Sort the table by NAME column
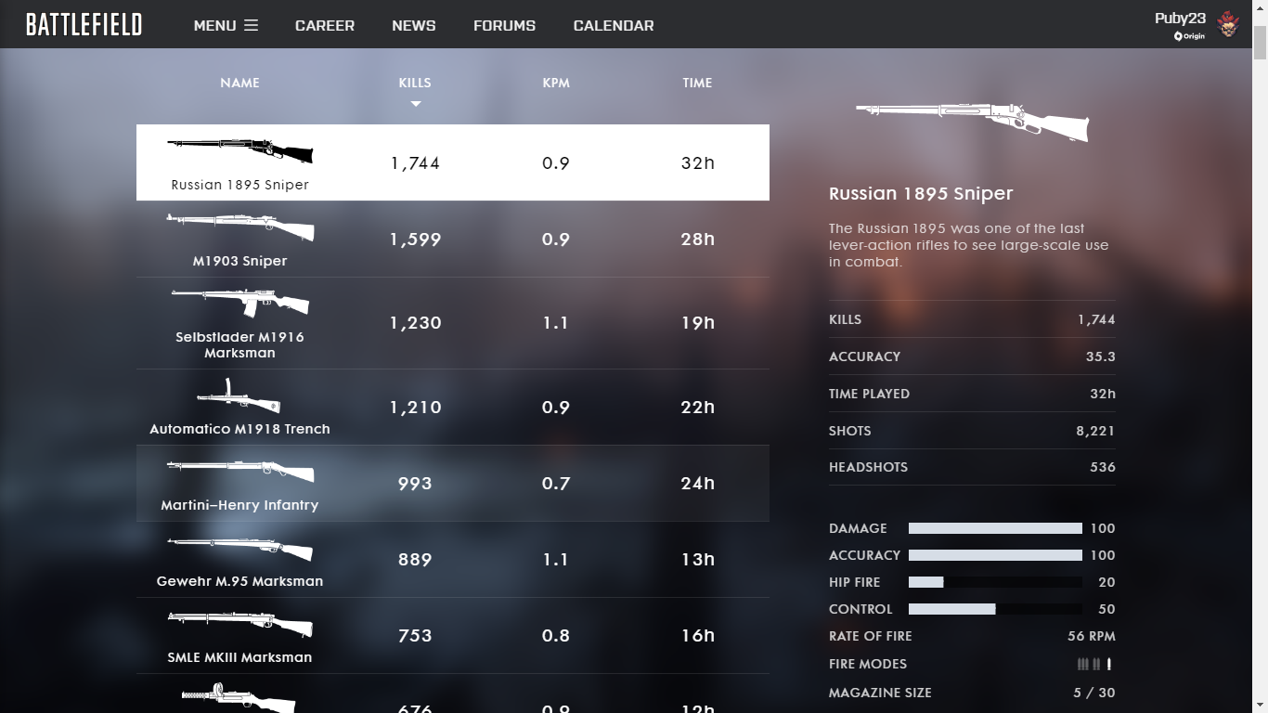The height and width of the screenshot is (713, 1268). point(239,83)
